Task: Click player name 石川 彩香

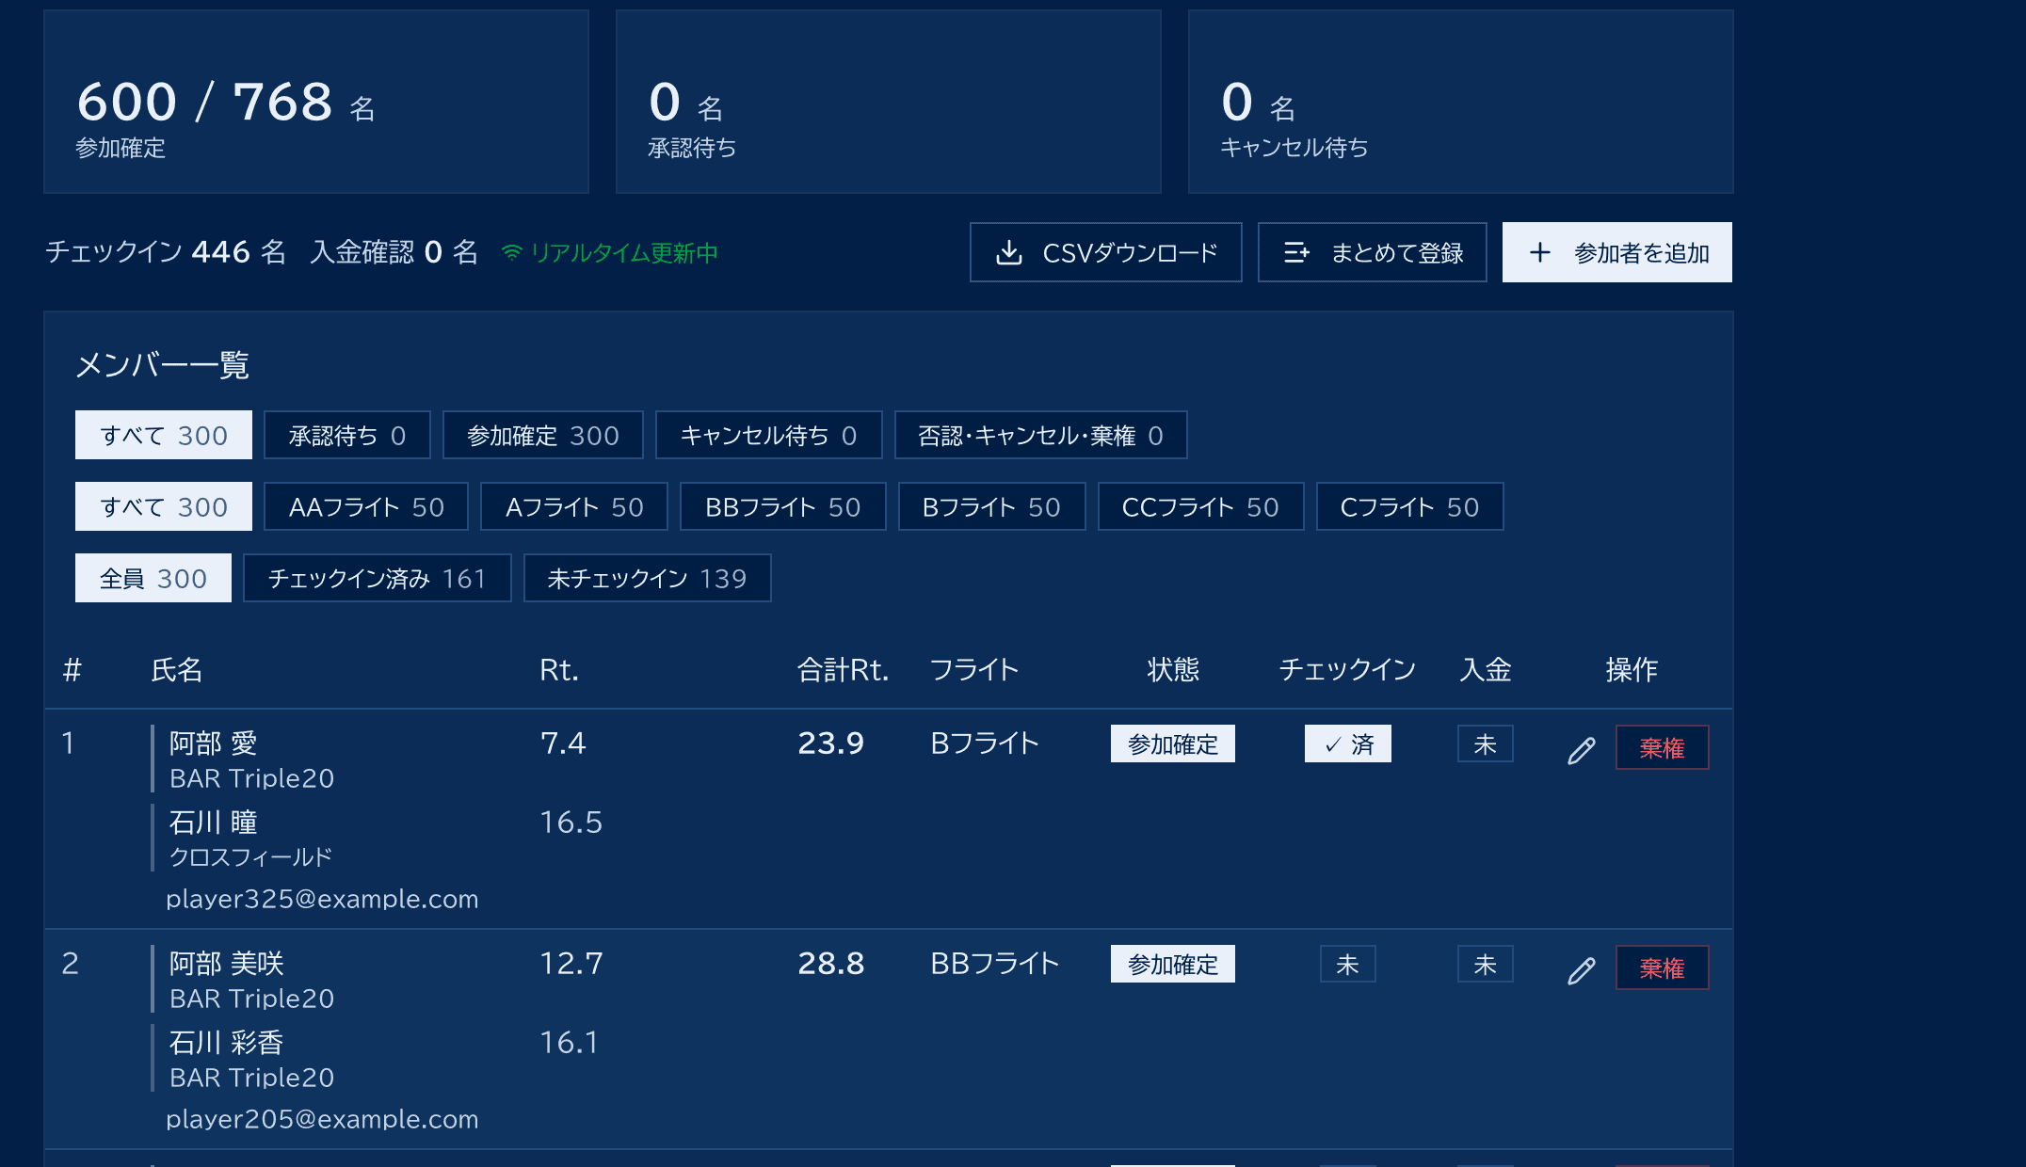Action: pyautogui.click(x=226, y=1042)
